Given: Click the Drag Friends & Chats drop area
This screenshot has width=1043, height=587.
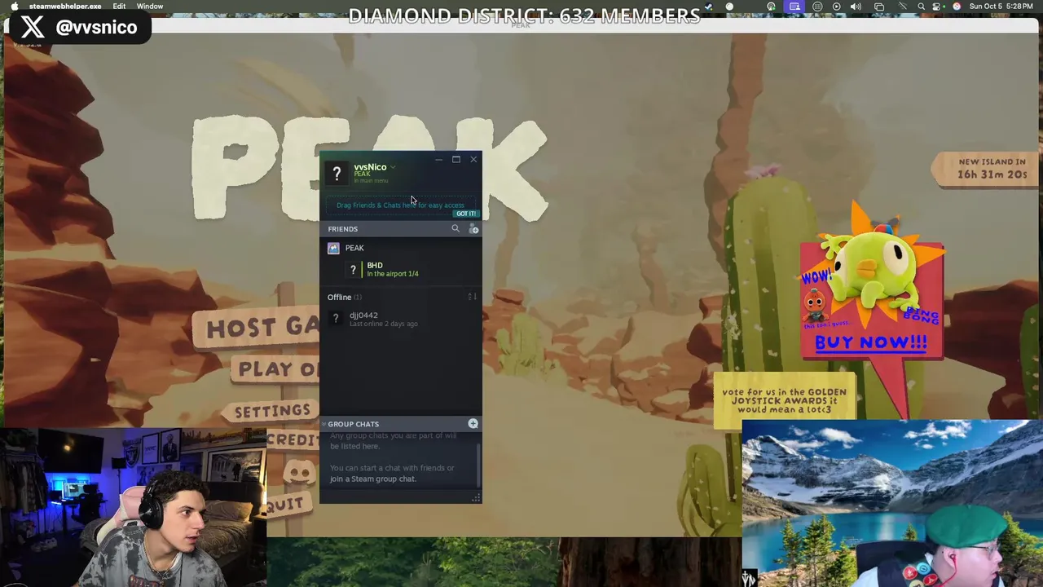Looking at the screenshot, I should (400, 205).
